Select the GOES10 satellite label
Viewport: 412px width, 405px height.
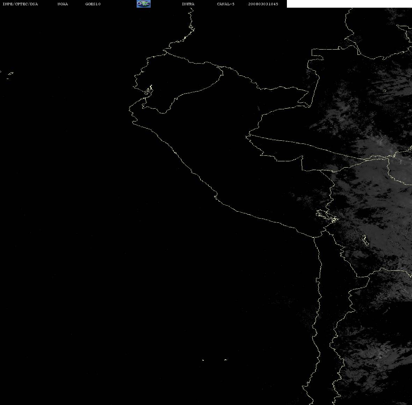(x=93, y=4)
